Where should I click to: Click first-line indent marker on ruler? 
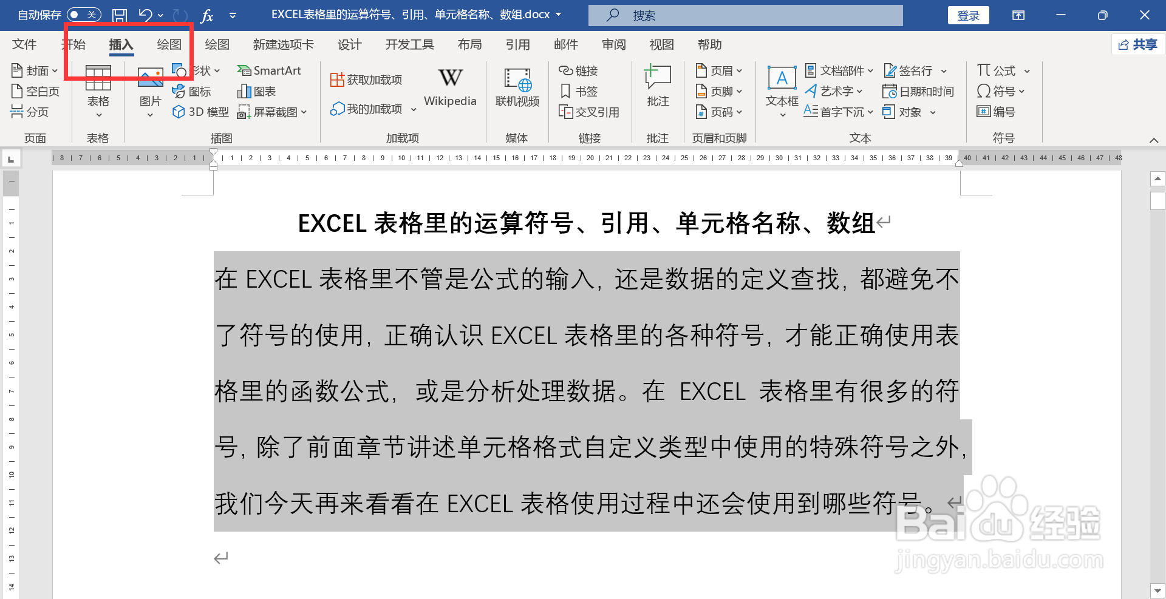tap(213, 152)
